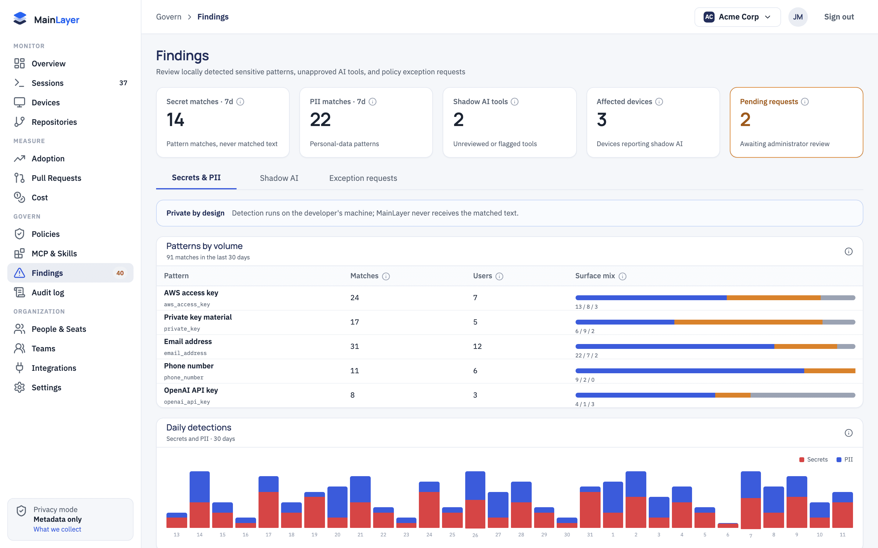Image resolution: width=878 pixels, height=548 pixels.
Task: Switch to the Secrets & PII tab
Action: (196, 177)
